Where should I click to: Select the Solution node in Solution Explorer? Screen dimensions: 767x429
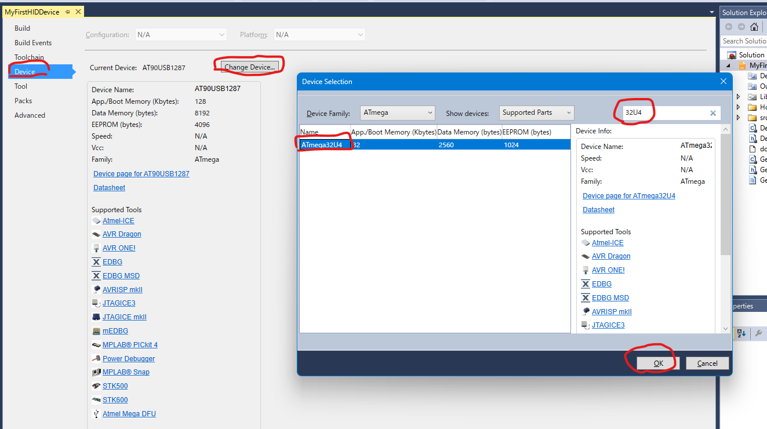(746, 55)
